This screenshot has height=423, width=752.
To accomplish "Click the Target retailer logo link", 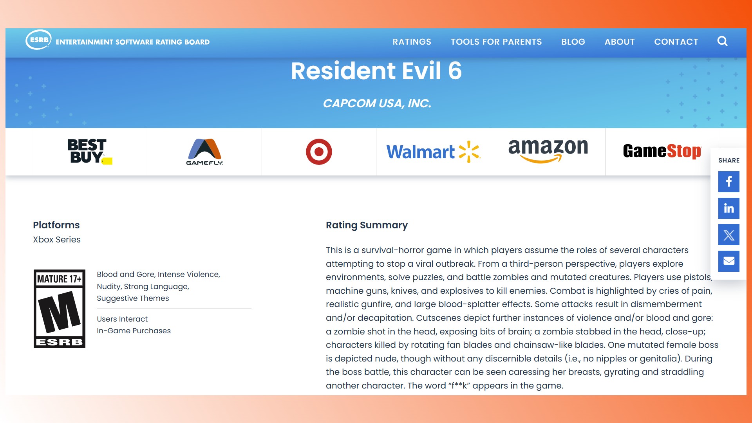I will tap(319, 152).
